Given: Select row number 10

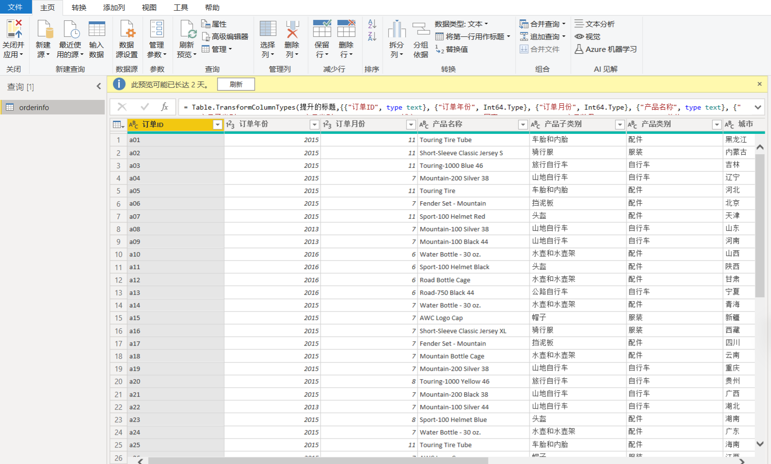Looking at the screenshot, I should (118, 255).
